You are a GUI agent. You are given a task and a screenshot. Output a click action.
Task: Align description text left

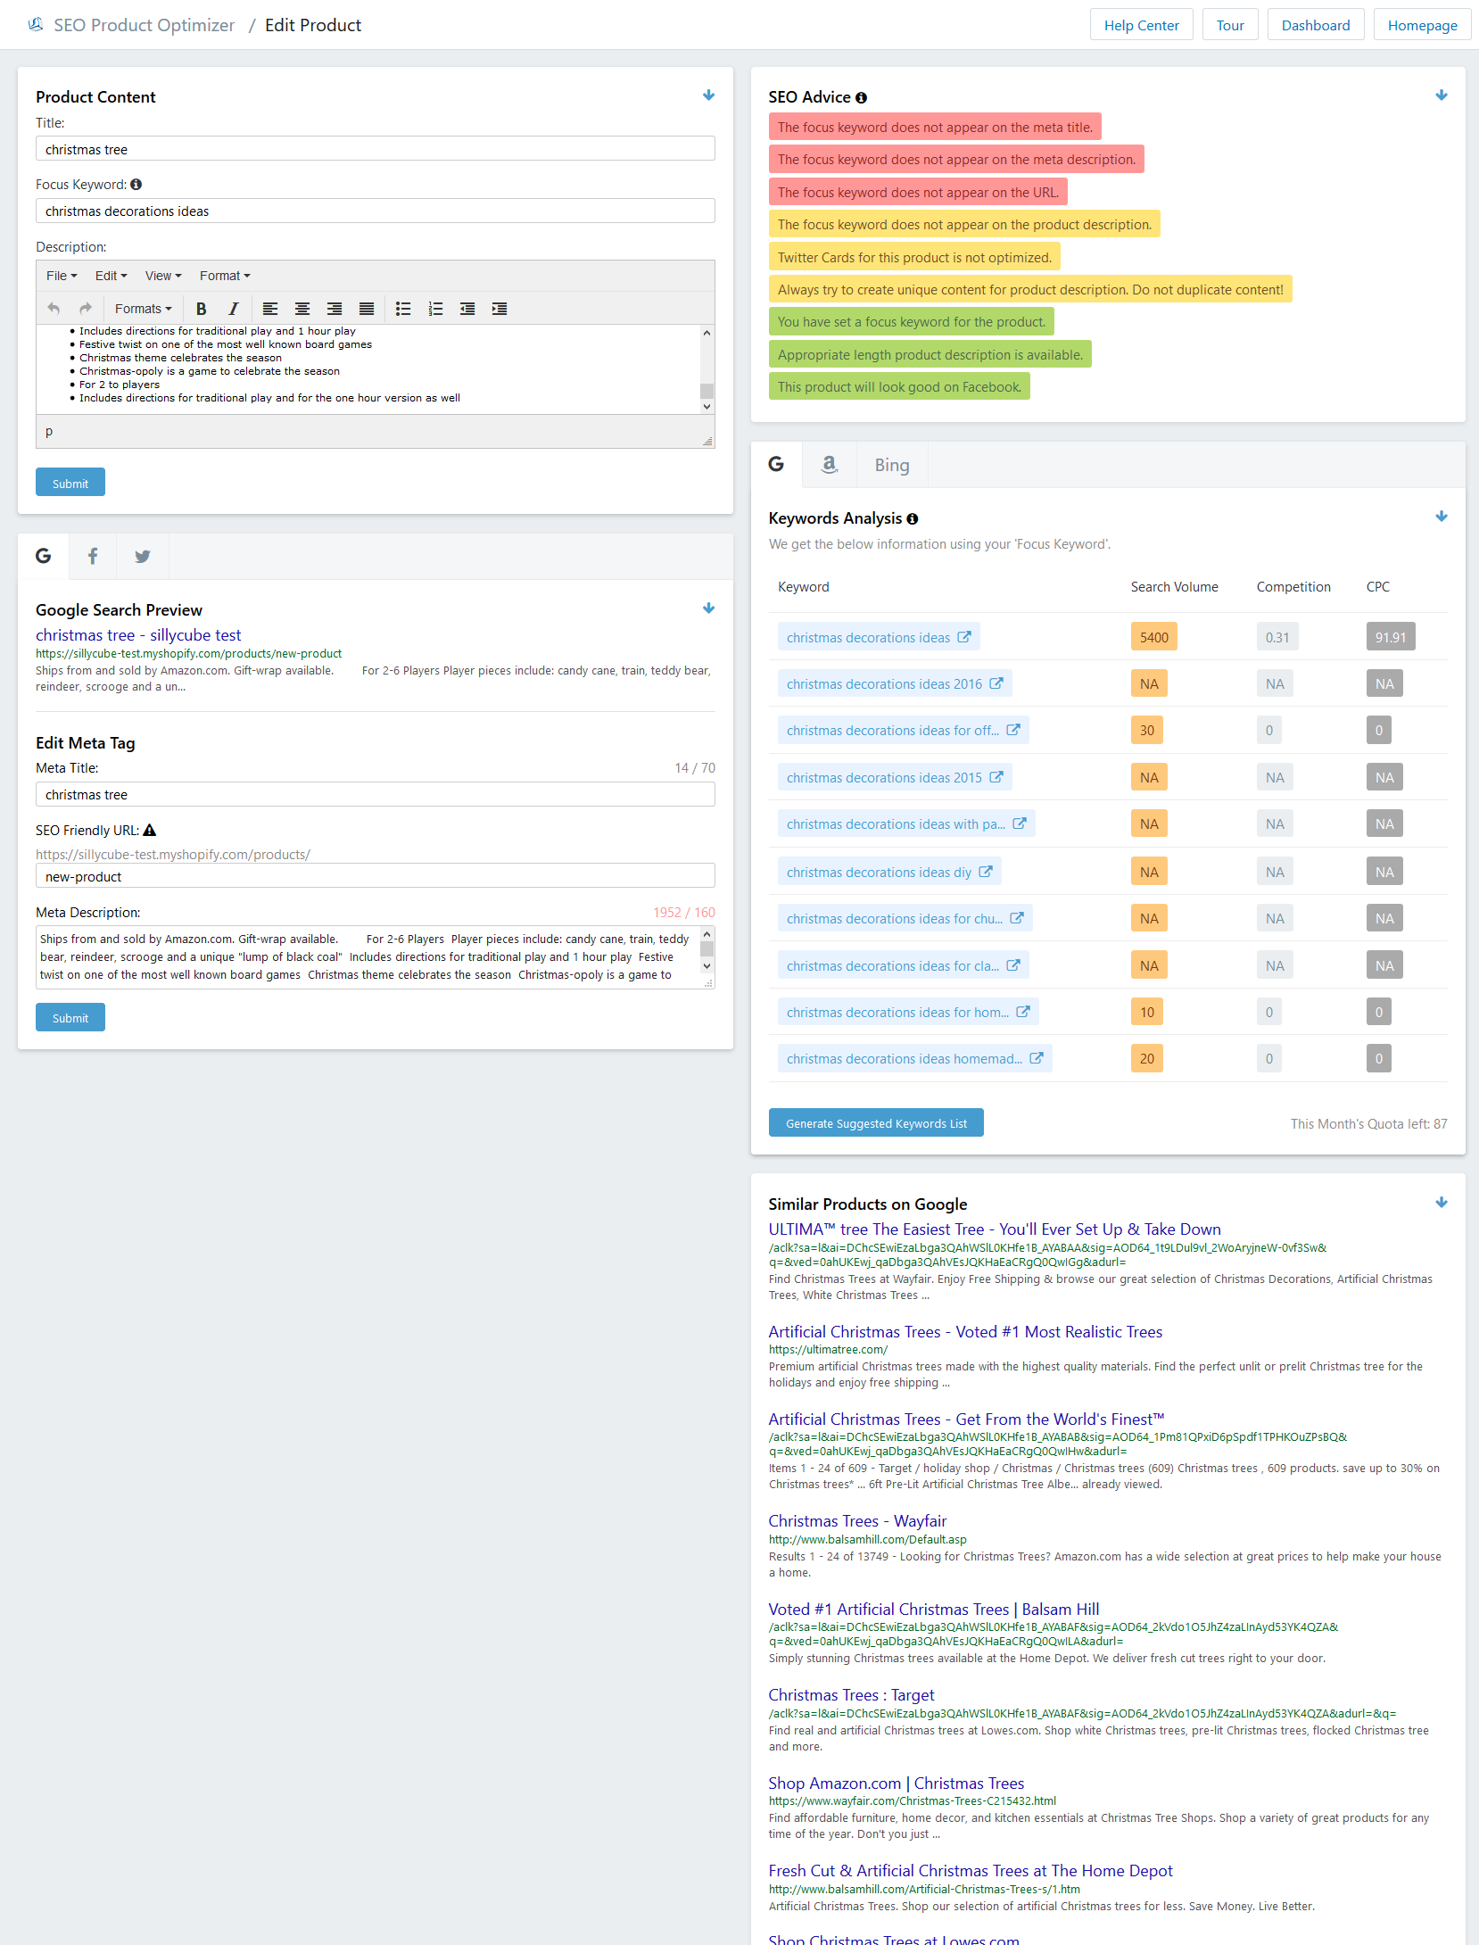270,309
